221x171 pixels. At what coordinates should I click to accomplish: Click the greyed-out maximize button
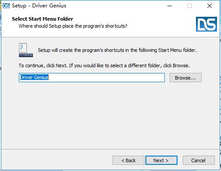pyautogui.click(x=189, y=6)
